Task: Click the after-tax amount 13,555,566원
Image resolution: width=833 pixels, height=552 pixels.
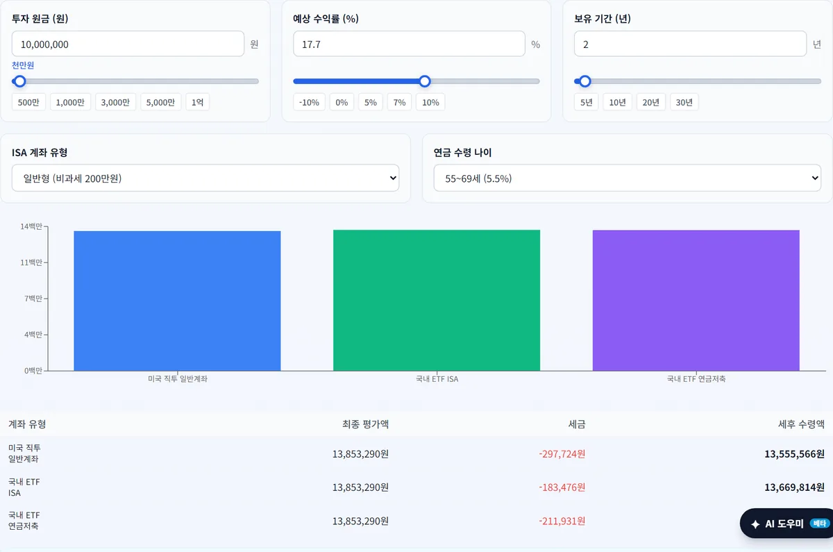Action: 794,453
